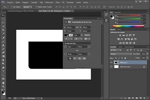Select the Path Selection tool
This screenshot has width=150, height=100.
[x=3, y=75]
